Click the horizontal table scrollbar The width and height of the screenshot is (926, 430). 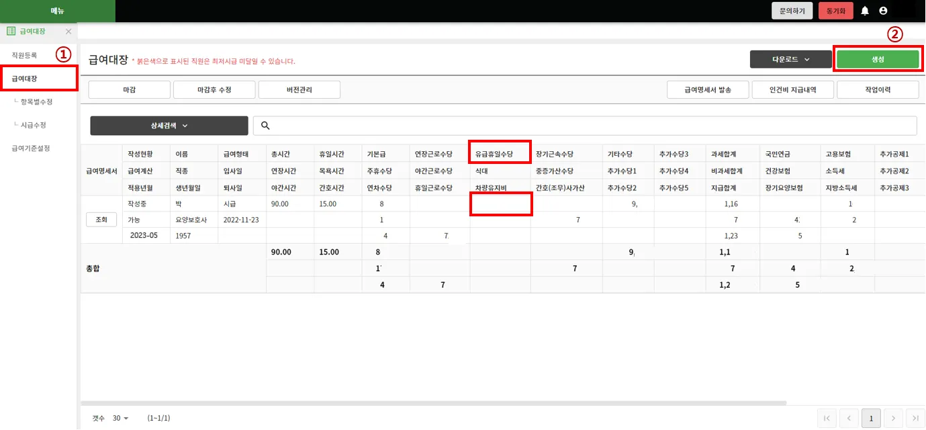433,403
